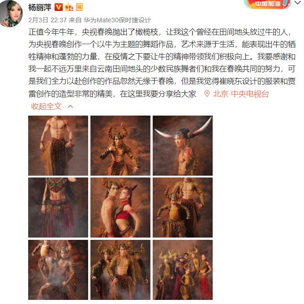Open the 北京·中央电视台 location link
Viewport: 304px width, 304px height.
click(x=241, y=94)
